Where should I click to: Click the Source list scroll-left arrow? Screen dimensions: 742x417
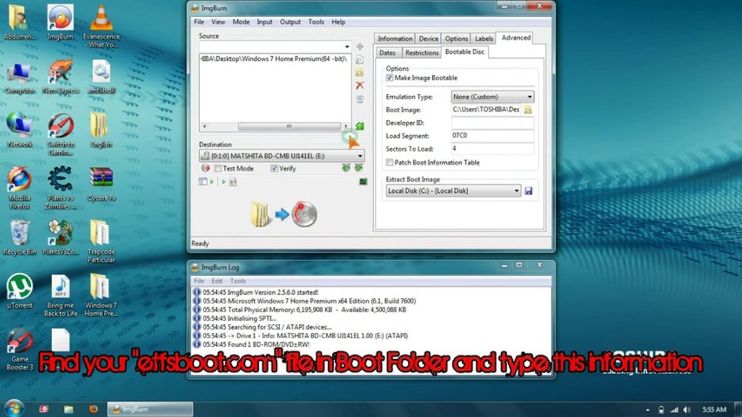click(203, 126)
